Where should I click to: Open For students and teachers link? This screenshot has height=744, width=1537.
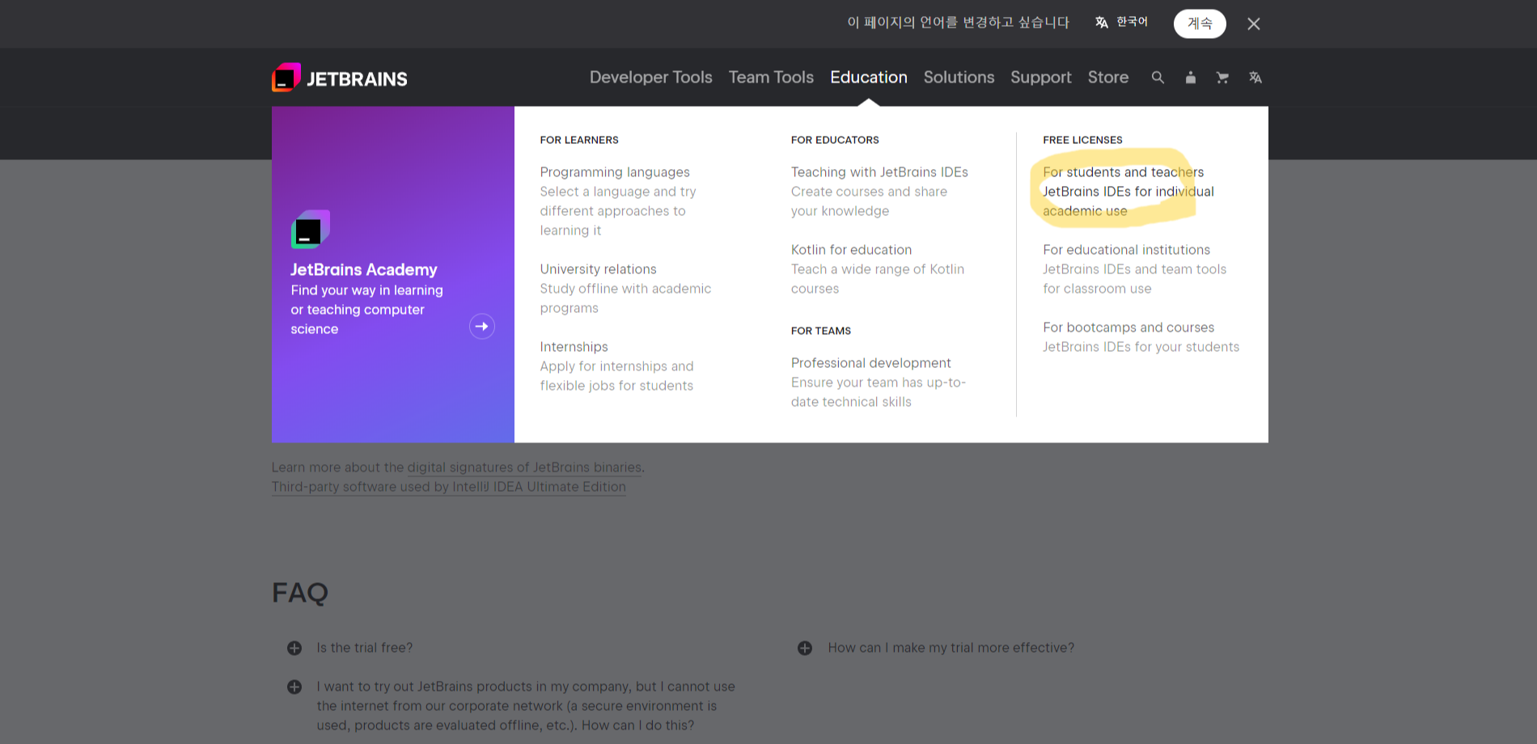pos(1123,172)
